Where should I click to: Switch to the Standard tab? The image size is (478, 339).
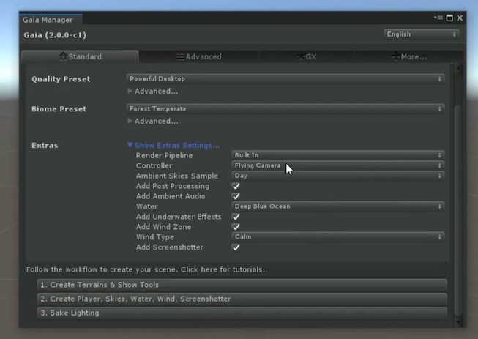coord(80,56)
